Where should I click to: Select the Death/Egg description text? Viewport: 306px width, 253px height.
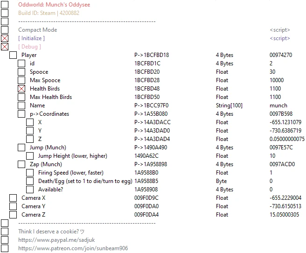click(x=85, y=181)
